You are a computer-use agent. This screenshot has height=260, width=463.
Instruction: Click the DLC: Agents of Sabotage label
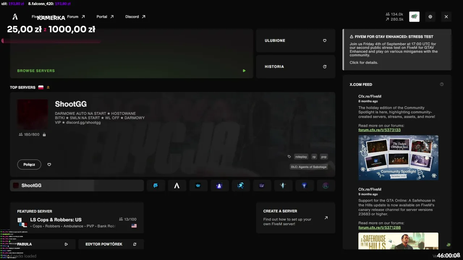309,167
